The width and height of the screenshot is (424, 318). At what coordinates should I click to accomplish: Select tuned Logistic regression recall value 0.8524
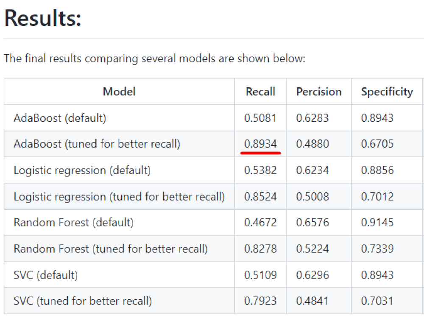(x=260, y=197)
